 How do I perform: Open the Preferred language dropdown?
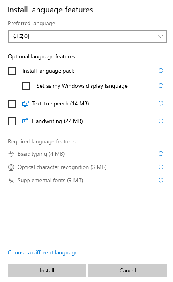(87, 36)
